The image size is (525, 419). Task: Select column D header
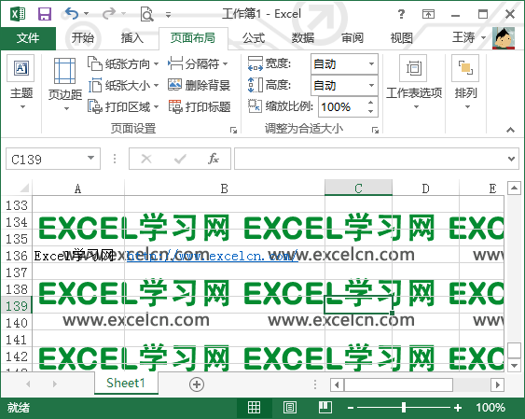pyautogui.click(x=425, y=188)
